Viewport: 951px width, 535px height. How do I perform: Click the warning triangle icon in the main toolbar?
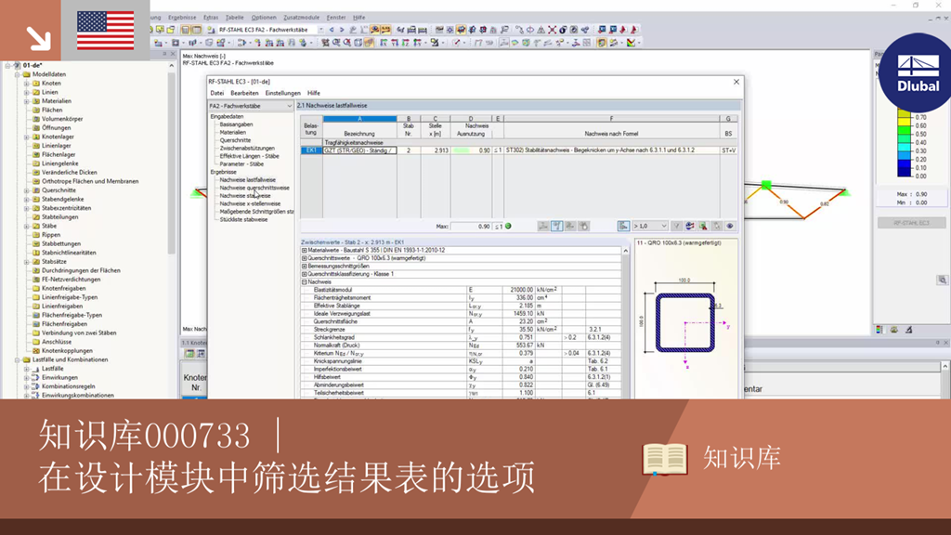(x=541, y=29)
